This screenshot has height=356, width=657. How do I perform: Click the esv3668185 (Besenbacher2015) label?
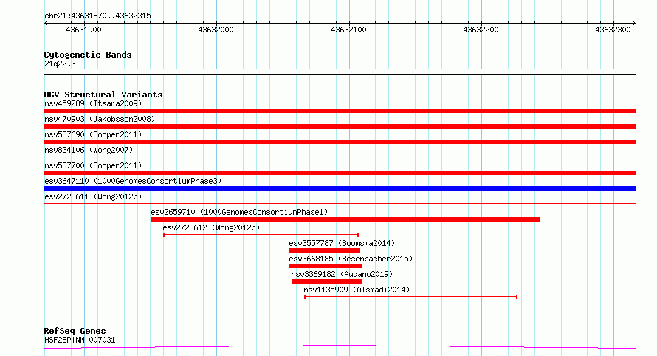(x=351, y=259)
